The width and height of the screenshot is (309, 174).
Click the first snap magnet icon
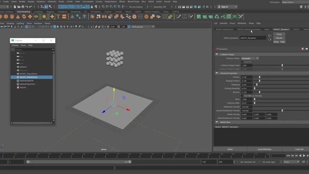click(103, 7)
